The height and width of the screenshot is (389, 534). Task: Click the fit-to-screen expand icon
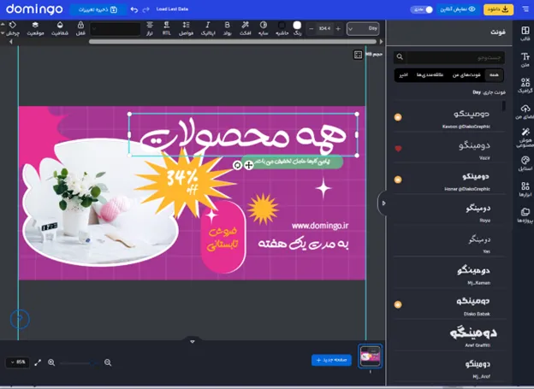click(x=38, y=362)
